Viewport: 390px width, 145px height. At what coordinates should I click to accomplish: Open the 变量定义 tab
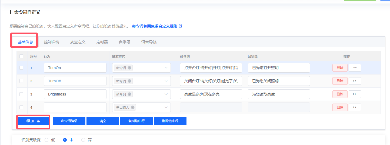(x=78, y=42)
